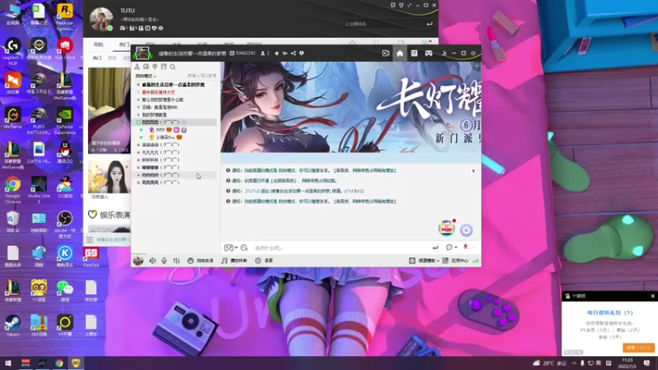Collapse the highlighted sub-channel containing TUTU
Viewport: 658px width, 370px height.
(138, 122)
